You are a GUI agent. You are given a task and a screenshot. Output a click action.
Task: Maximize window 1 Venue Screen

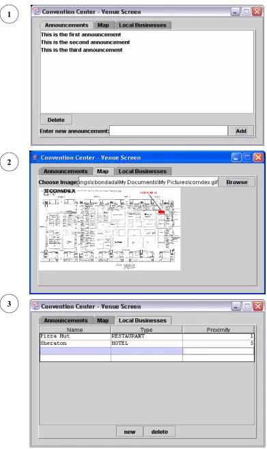246,12
